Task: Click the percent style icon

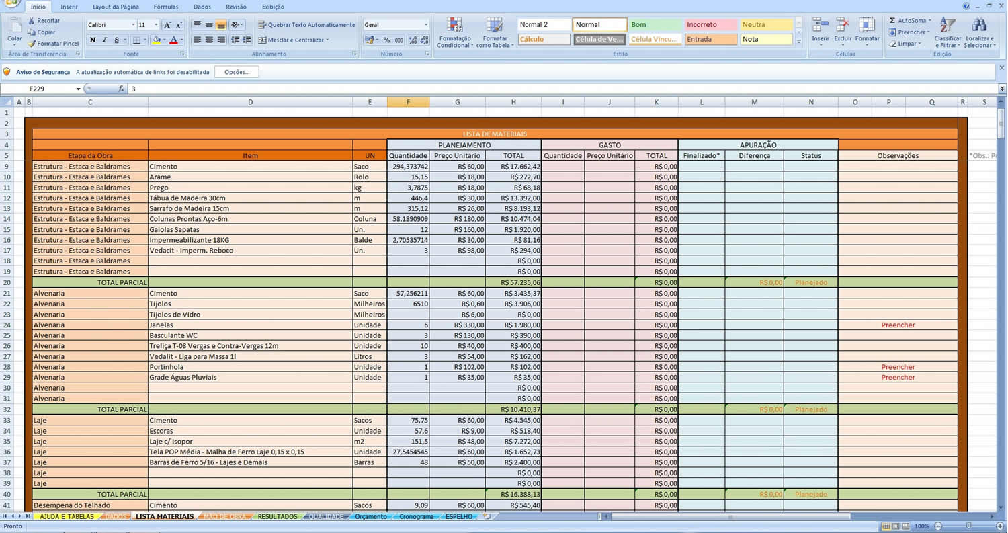Action: pyautogui.click(x=386, y=40)
